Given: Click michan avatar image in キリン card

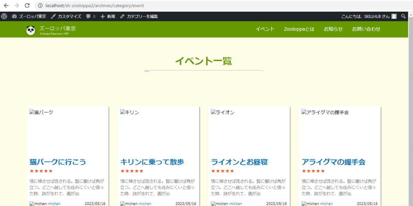Looking at the screenshot, I should (129, 204).
